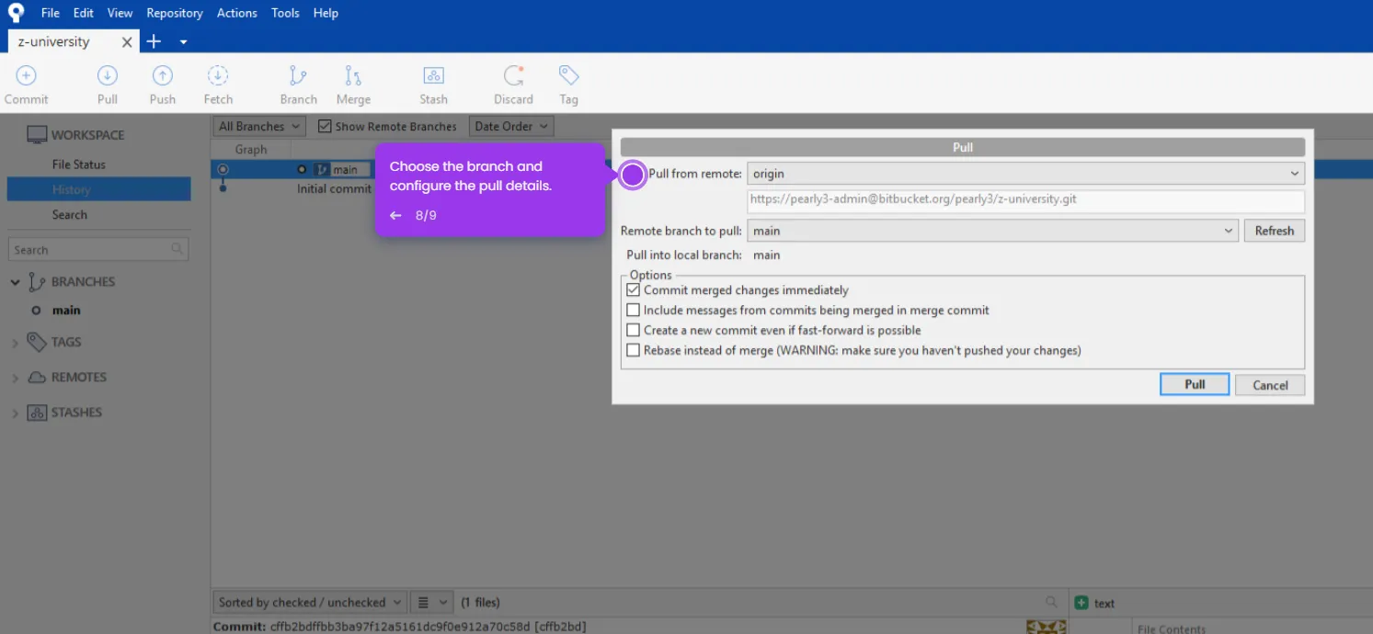Open the Remote branch to pull dropdown

(992, 231)
